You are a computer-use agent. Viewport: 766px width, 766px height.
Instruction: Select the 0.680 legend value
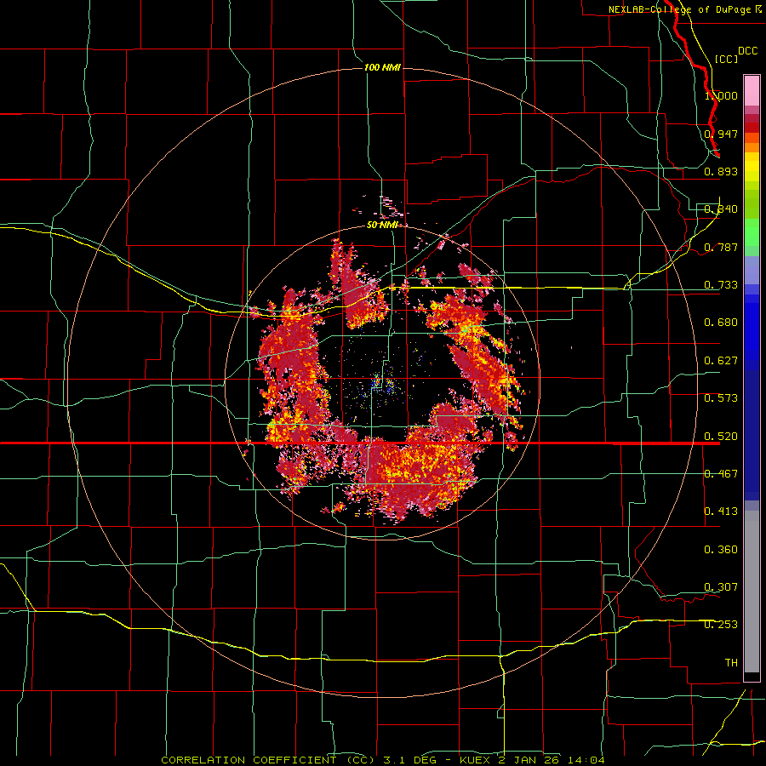[x=721, y=323]
